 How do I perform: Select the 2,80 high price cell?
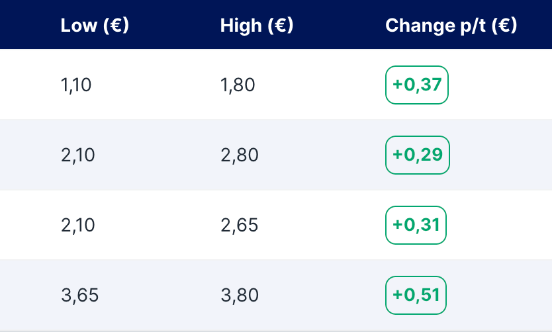[239, 155]
